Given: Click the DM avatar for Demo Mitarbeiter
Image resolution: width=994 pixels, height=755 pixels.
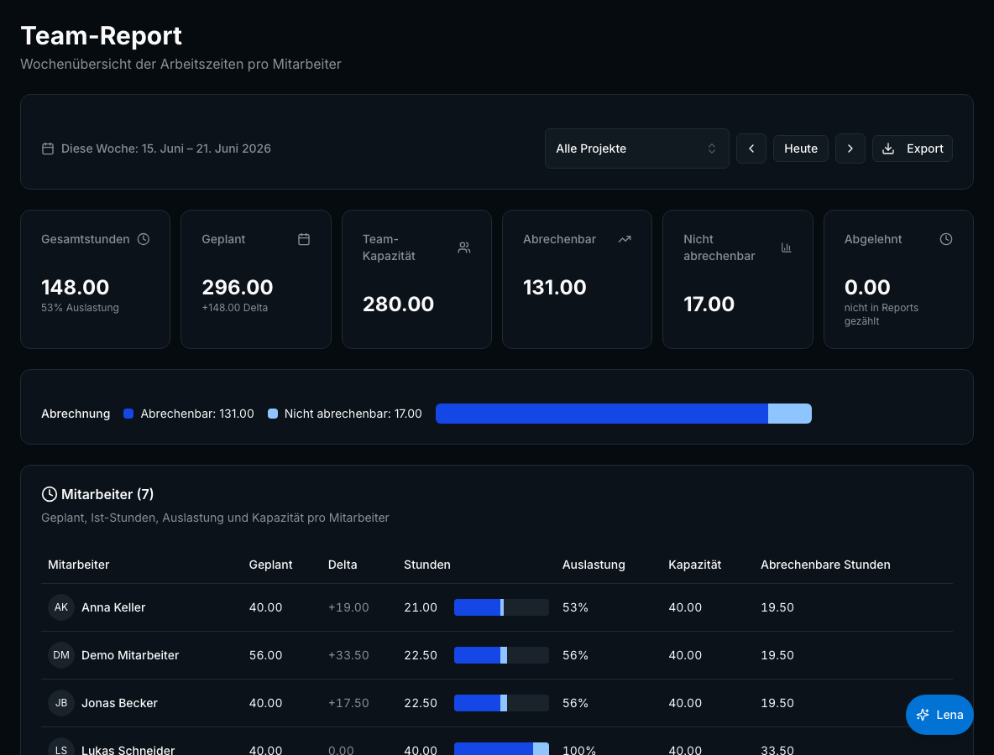Looking at the screenshot, I should click(x=60, y=655).
